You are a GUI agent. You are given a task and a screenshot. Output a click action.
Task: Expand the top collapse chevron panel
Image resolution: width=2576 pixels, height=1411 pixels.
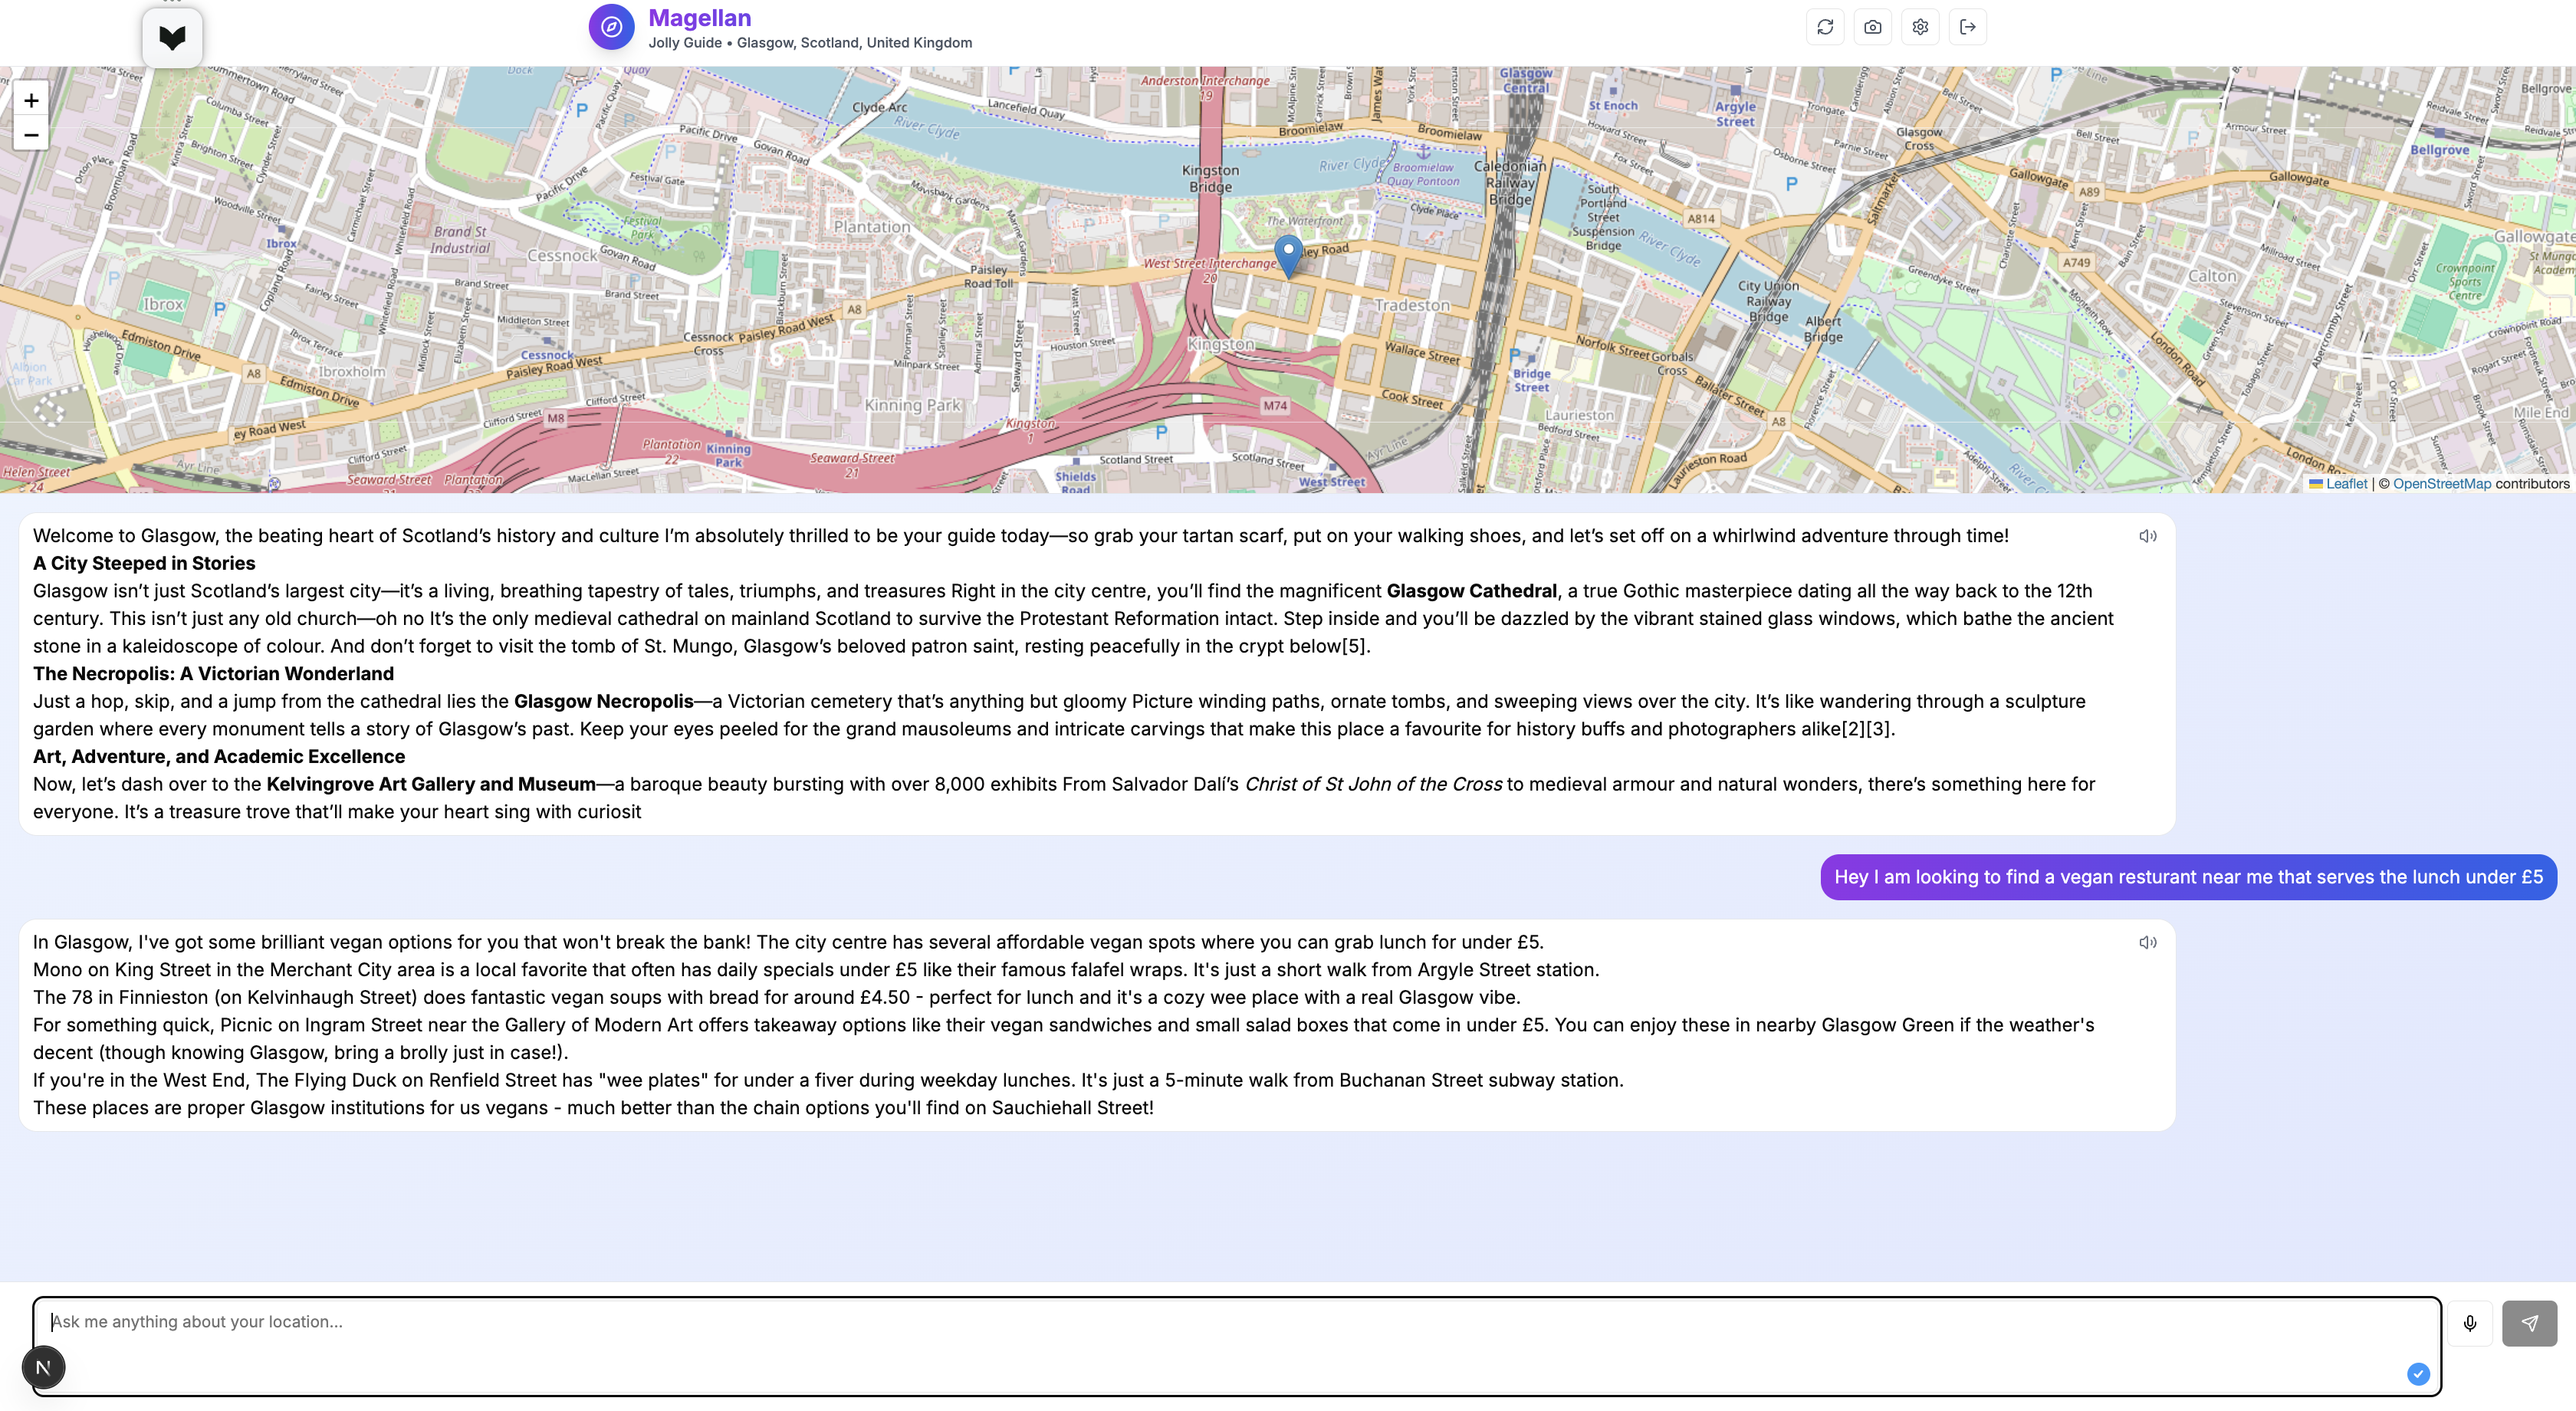point(172,38)
